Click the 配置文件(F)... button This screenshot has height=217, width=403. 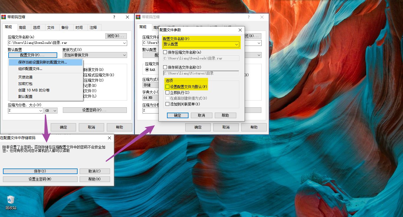32,55
